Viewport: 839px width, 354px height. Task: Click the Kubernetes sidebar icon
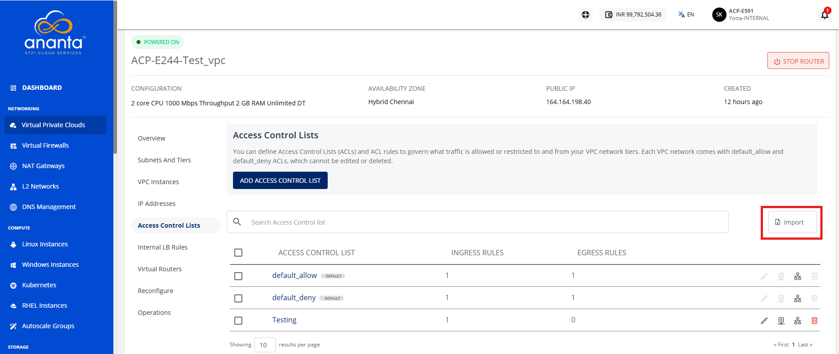coord(13,286)
